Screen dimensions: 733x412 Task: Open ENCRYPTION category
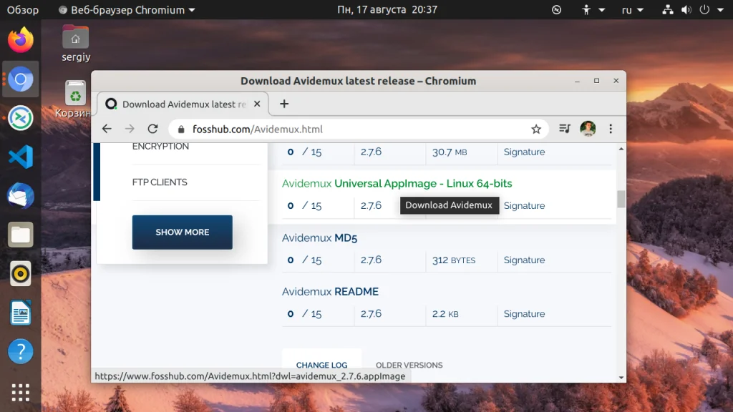[x=160, y=146]
